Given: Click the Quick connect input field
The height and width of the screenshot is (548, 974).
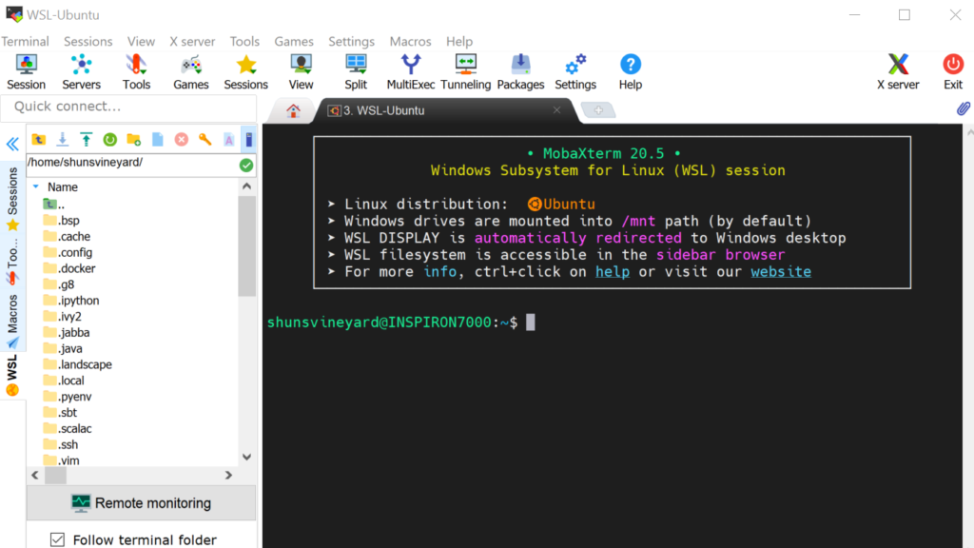Looking at the screenshot, I should point(128,107).
